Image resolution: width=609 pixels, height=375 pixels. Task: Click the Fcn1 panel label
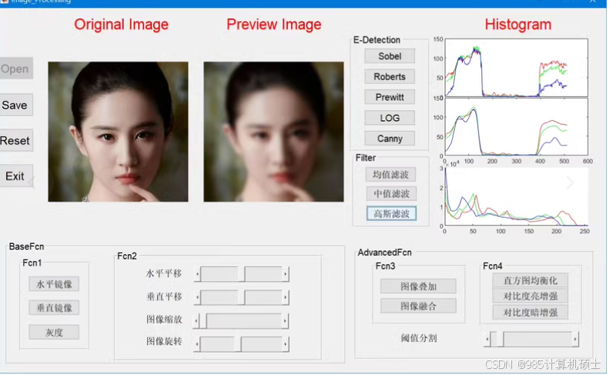coord(32,263)
